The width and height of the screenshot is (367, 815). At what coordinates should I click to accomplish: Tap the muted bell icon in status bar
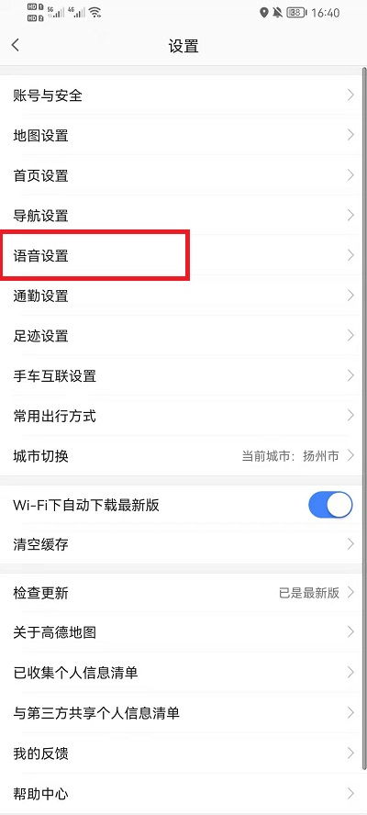coord(278,13)
